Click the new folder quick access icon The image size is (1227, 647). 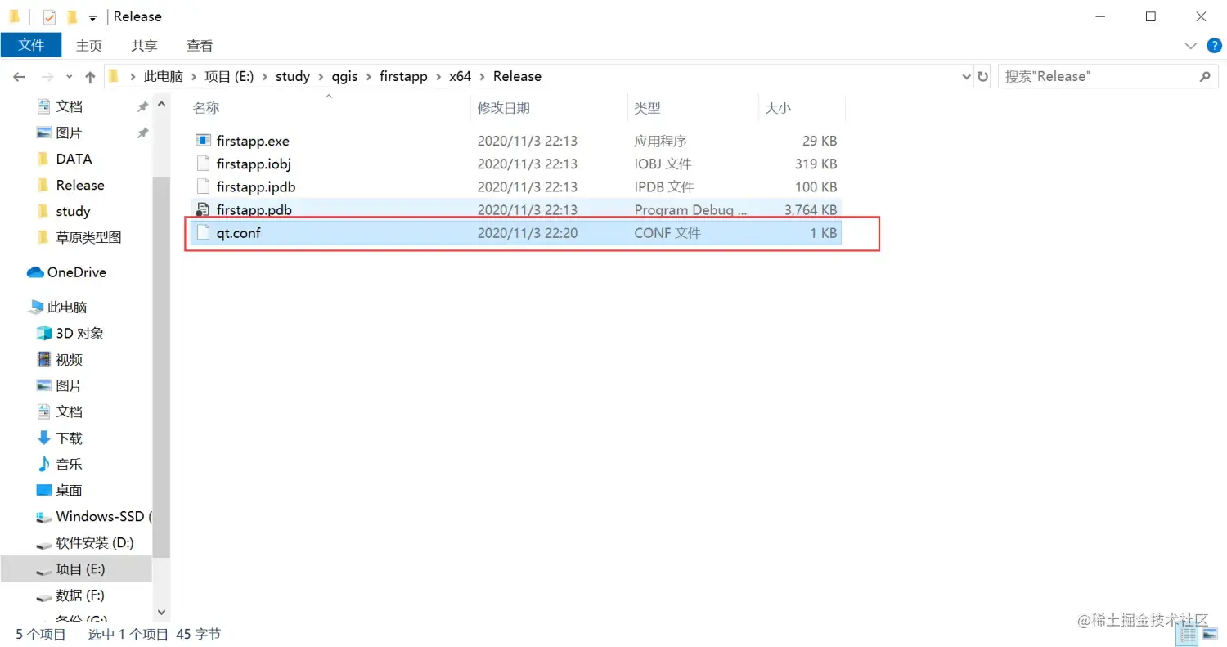[72, 16]
